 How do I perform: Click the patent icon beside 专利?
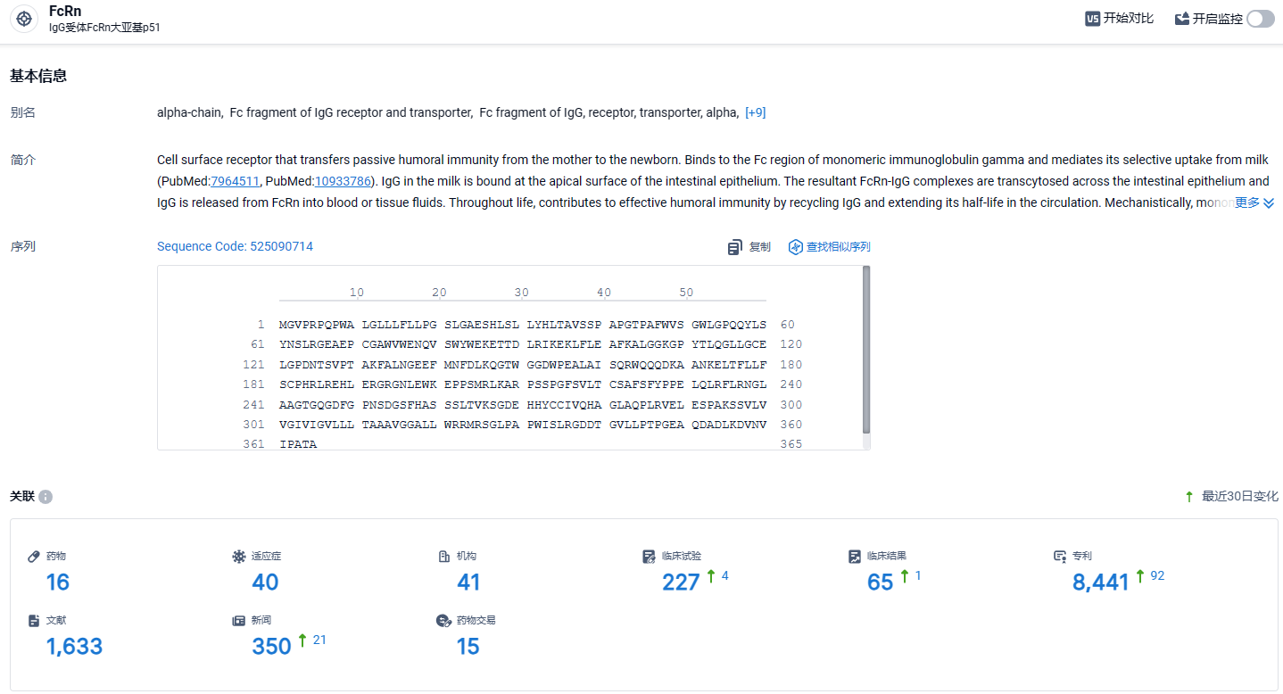click(1060, 557)
